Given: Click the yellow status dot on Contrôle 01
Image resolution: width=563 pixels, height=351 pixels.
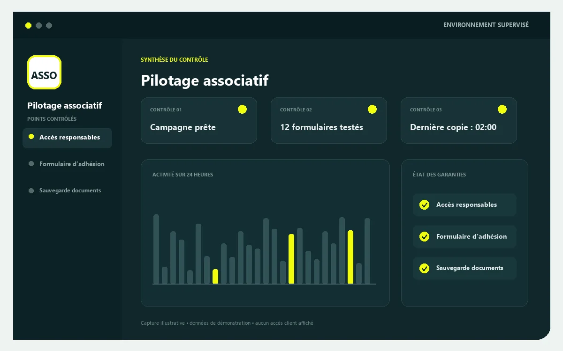Looking at the screenshot, I should coord(242,110).
